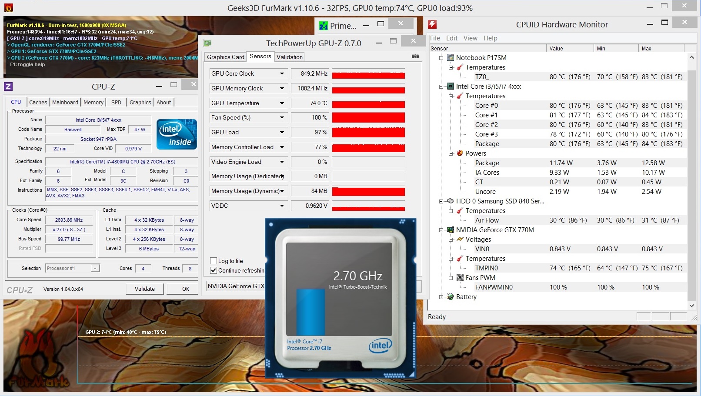The height and width of the screenshot is (396, 701).
Task: Expand the Battery node
Action: [x=441, y=297]
